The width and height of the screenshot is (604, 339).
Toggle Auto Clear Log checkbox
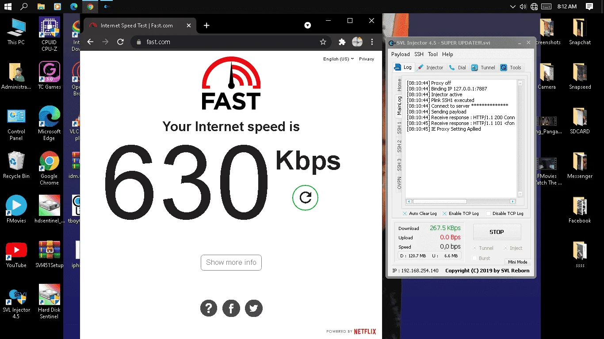405,214
